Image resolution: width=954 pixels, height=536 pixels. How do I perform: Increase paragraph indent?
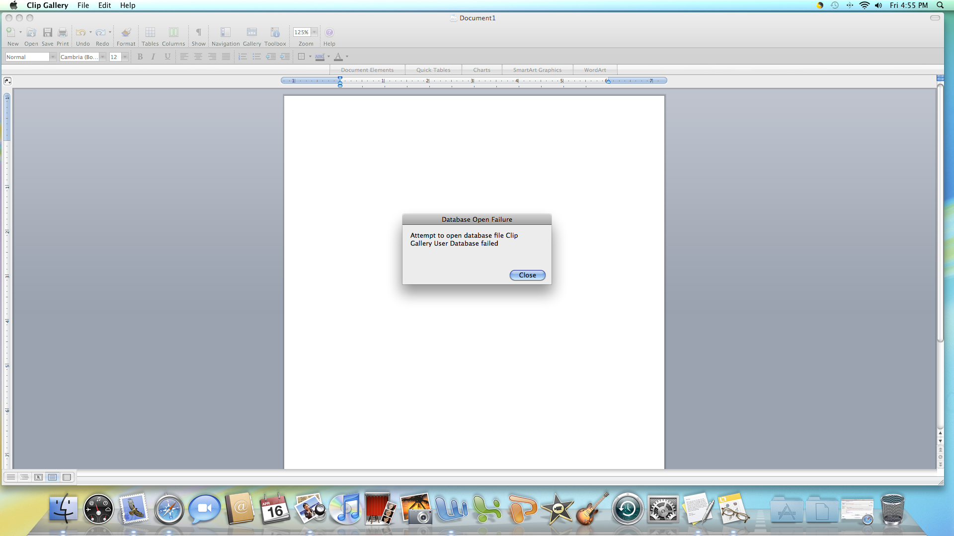285,57
